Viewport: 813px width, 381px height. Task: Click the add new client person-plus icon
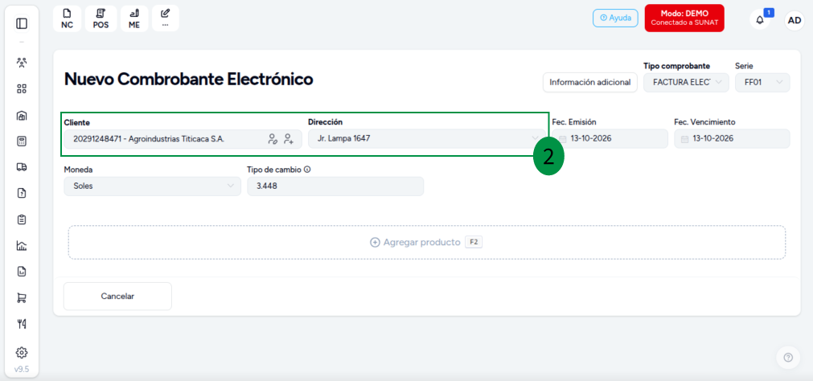tap(289, 139)
